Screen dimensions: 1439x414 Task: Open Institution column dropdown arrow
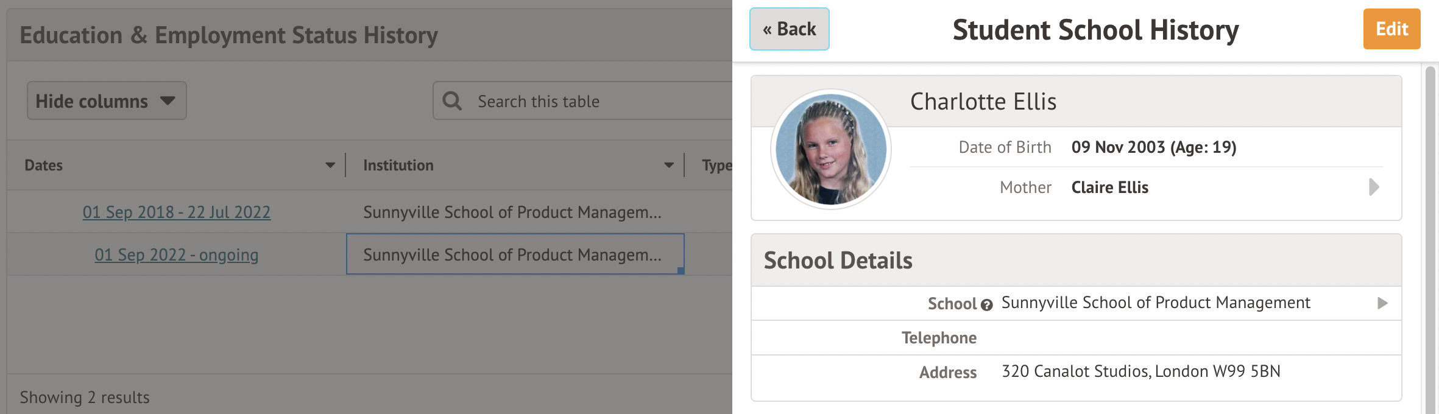(669, 165)
